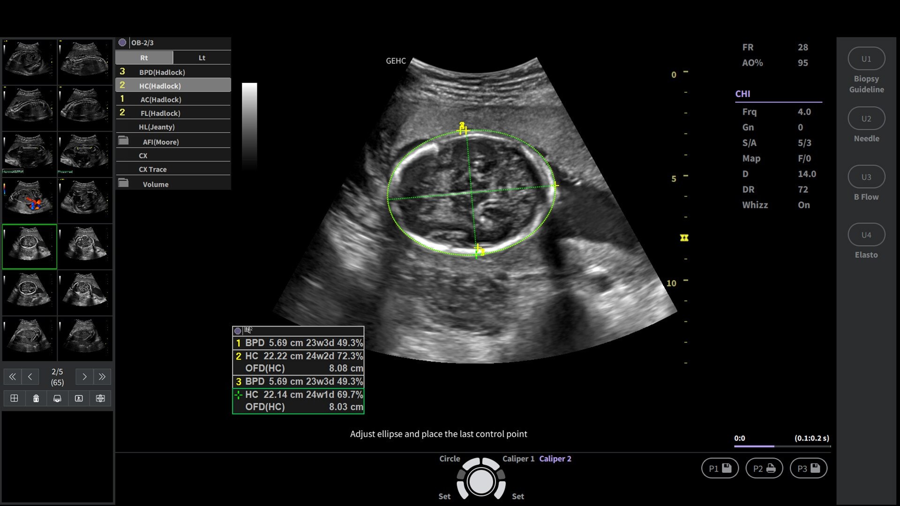Viewport: 900px width, 506px height.
Task: Click the move/compare images icon
Action: pyautogui.click(x=100, y=399)
